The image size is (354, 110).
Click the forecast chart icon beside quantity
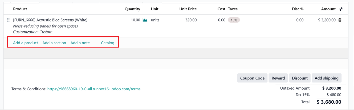(145, 20)
